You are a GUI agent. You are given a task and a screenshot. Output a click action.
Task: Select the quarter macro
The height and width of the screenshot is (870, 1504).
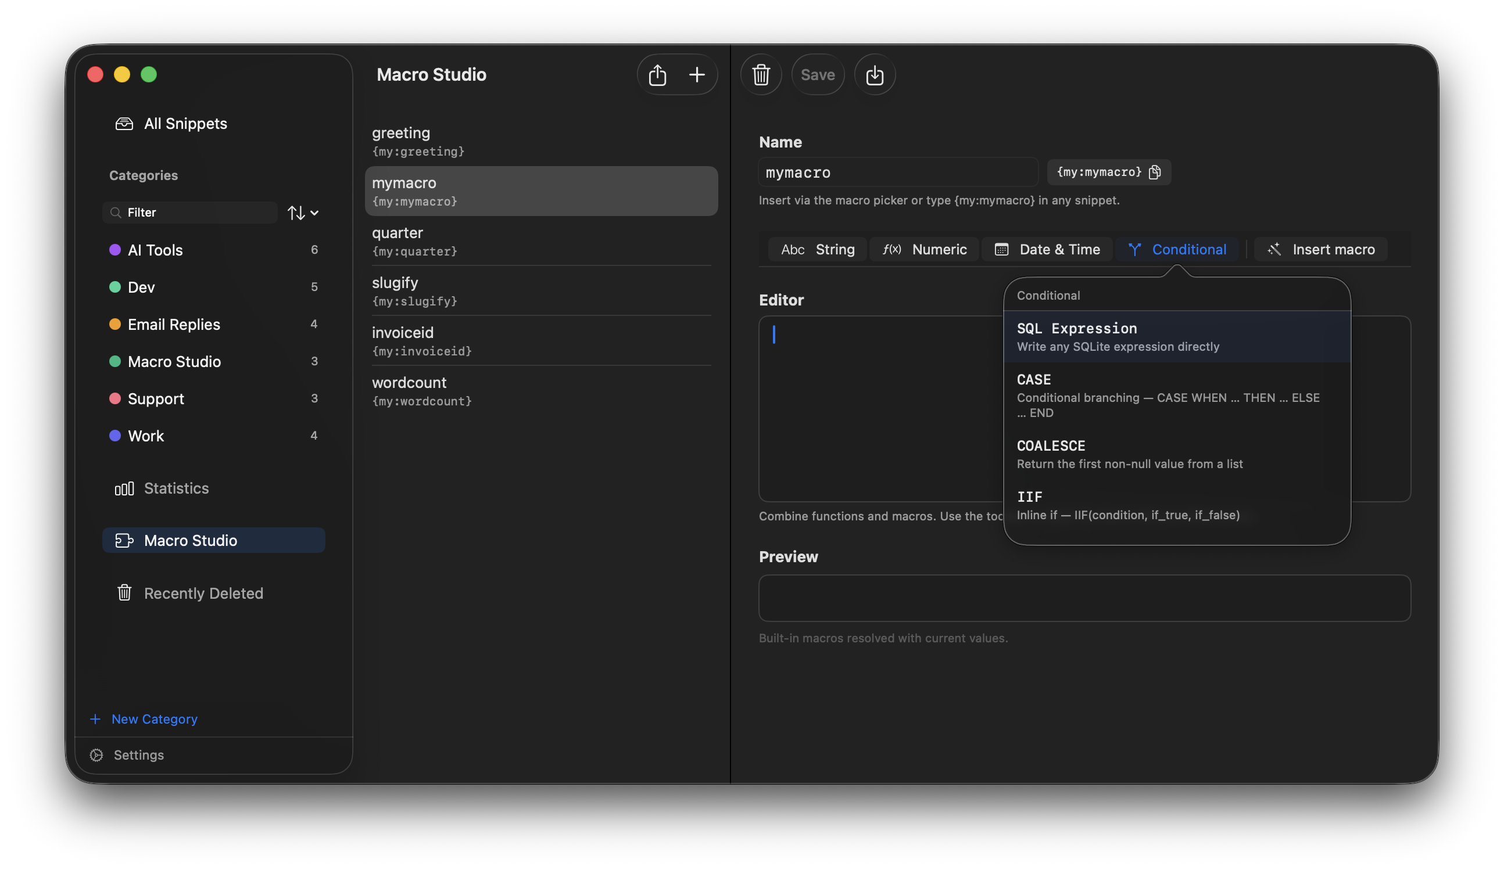(x=541, y=241)
